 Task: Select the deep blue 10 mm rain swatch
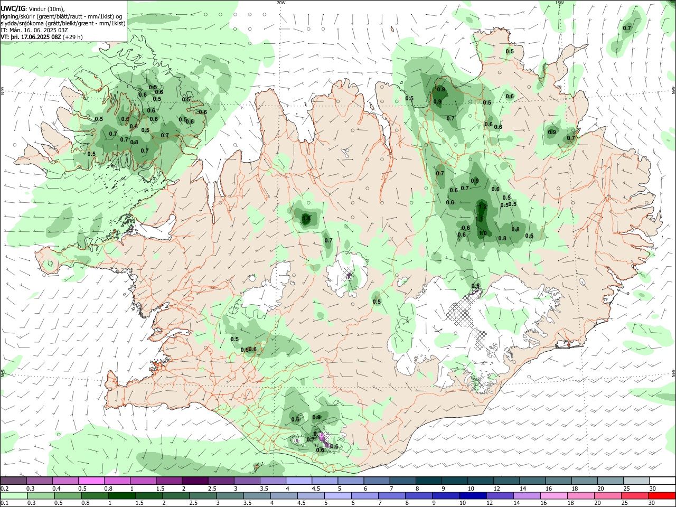[x=473, y=495]
